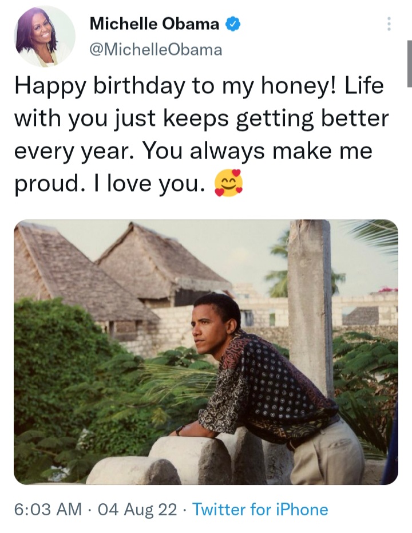Select the 04 Aug 22 date
Viewport: 412px width, 533px height.
(x=137, y=510)
